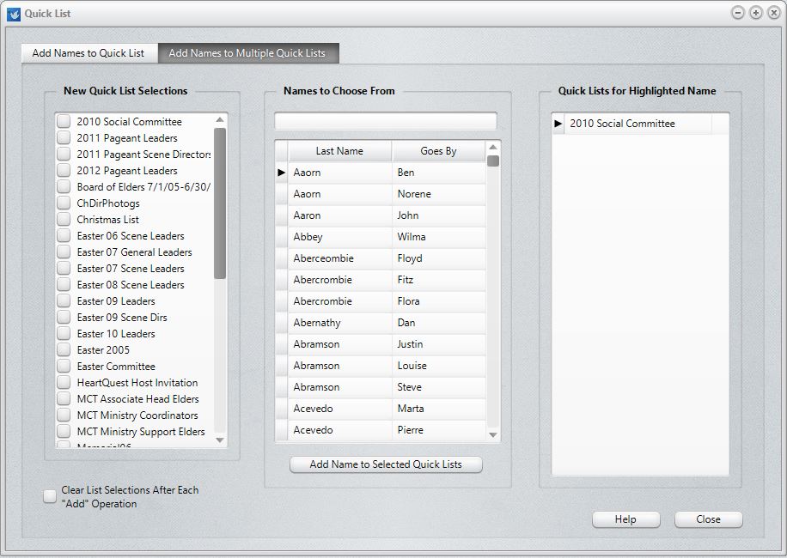Sort names by Last Name column header
Image resolution: width=787 pixels, height=558 pixels.
pyautogui.click(x=339, y=151)
